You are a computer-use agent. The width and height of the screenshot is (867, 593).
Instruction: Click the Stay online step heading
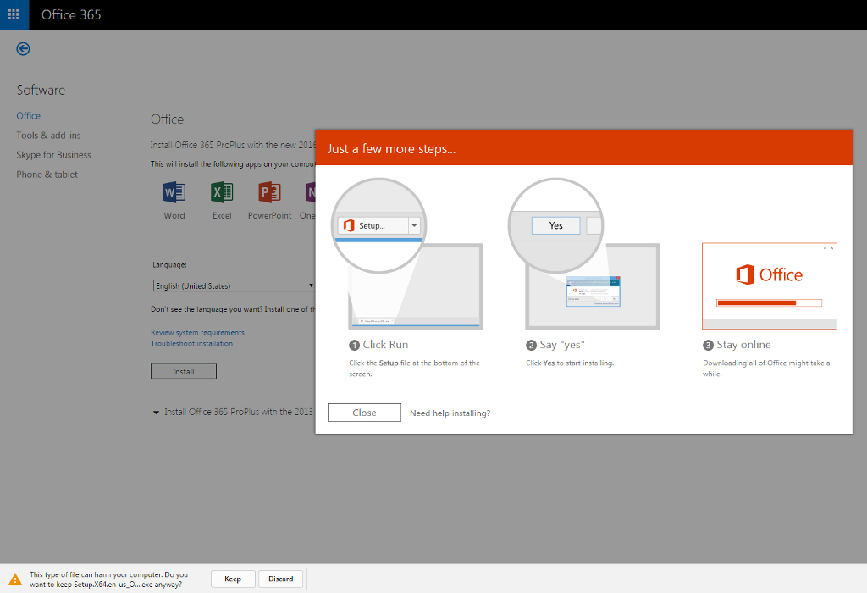(743, 345)
